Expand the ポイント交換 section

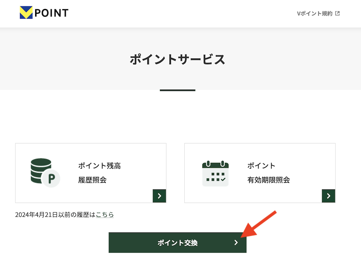pos(177,242)
